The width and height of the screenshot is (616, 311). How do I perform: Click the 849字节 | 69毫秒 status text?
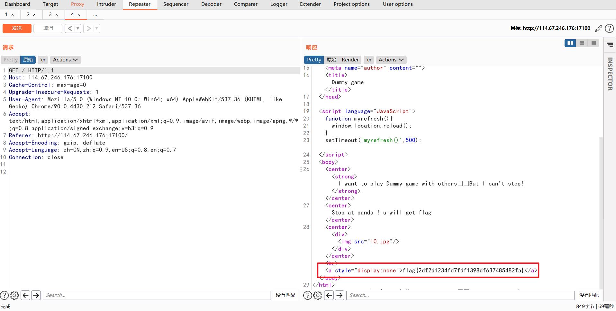pyautogui.click(x=595, y=306)
